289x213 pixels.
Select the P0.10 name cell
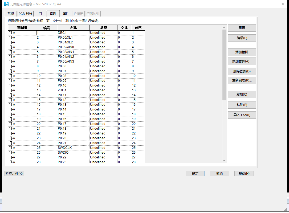(x=73, y=85)
